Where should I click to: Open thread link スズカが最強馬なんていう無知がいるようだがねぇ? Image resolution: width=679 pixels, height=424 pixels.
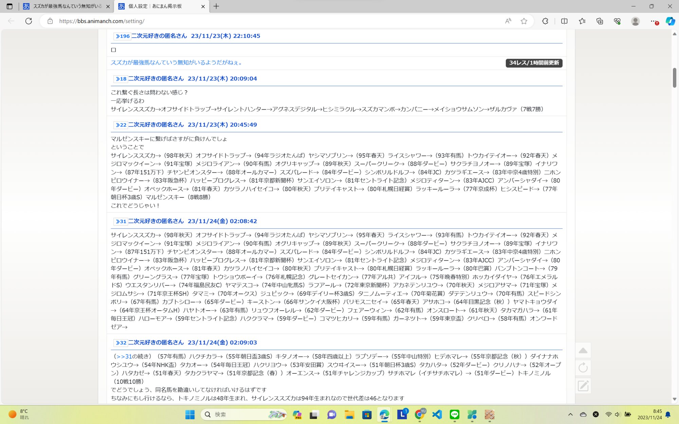coord(177,62)
